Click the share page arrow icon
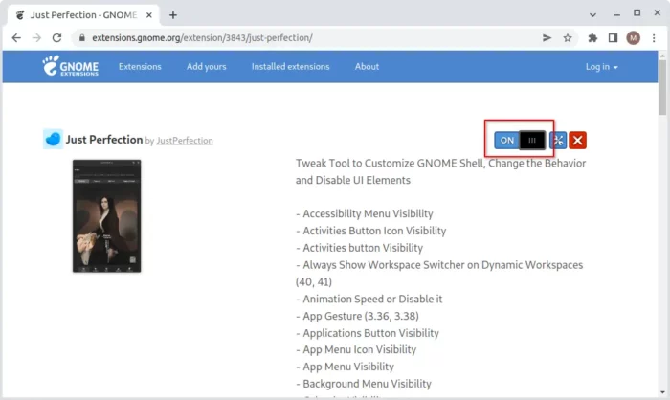This screenshot has width=670, height=400. point(547,38)
